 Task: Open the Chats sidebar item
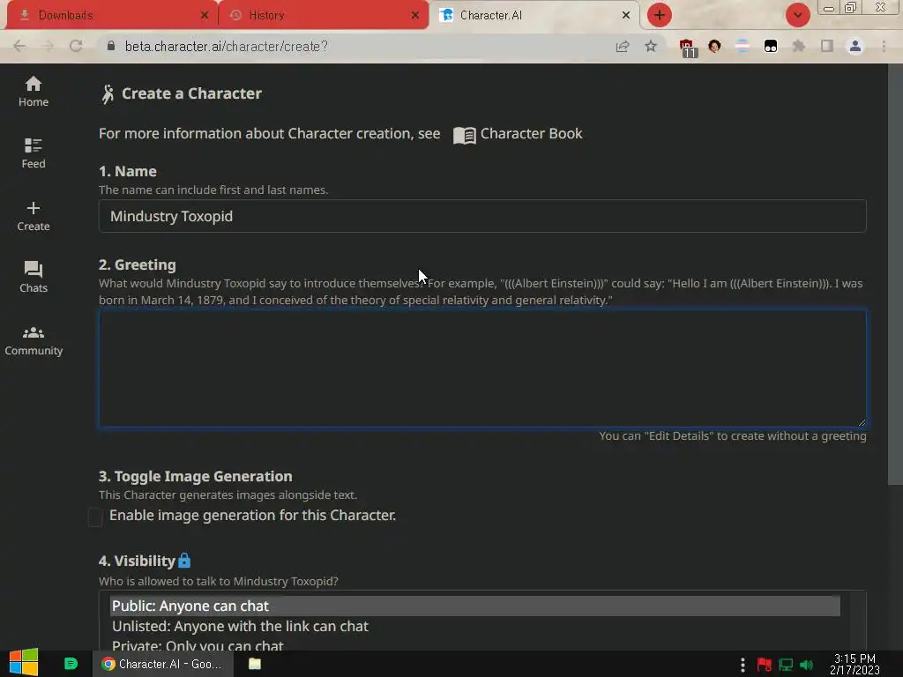click(x=34, y=278)
